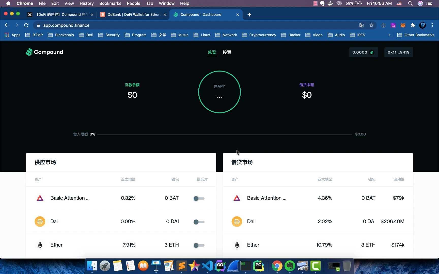Screen dimensions: 439x274
Task: Open the Ether row in supply market
Action: 121,245
